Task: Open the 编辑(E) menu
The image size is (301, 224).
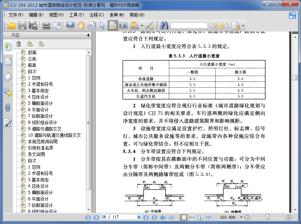Action: click(36, 15)
